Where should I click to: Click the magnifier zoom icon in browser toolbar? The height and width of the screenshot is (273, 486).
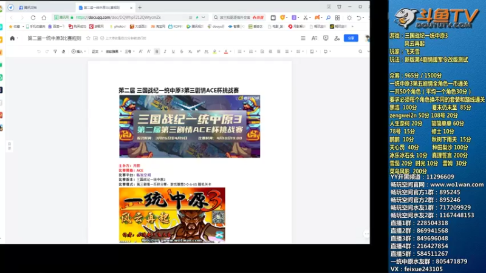click(328, 18)
